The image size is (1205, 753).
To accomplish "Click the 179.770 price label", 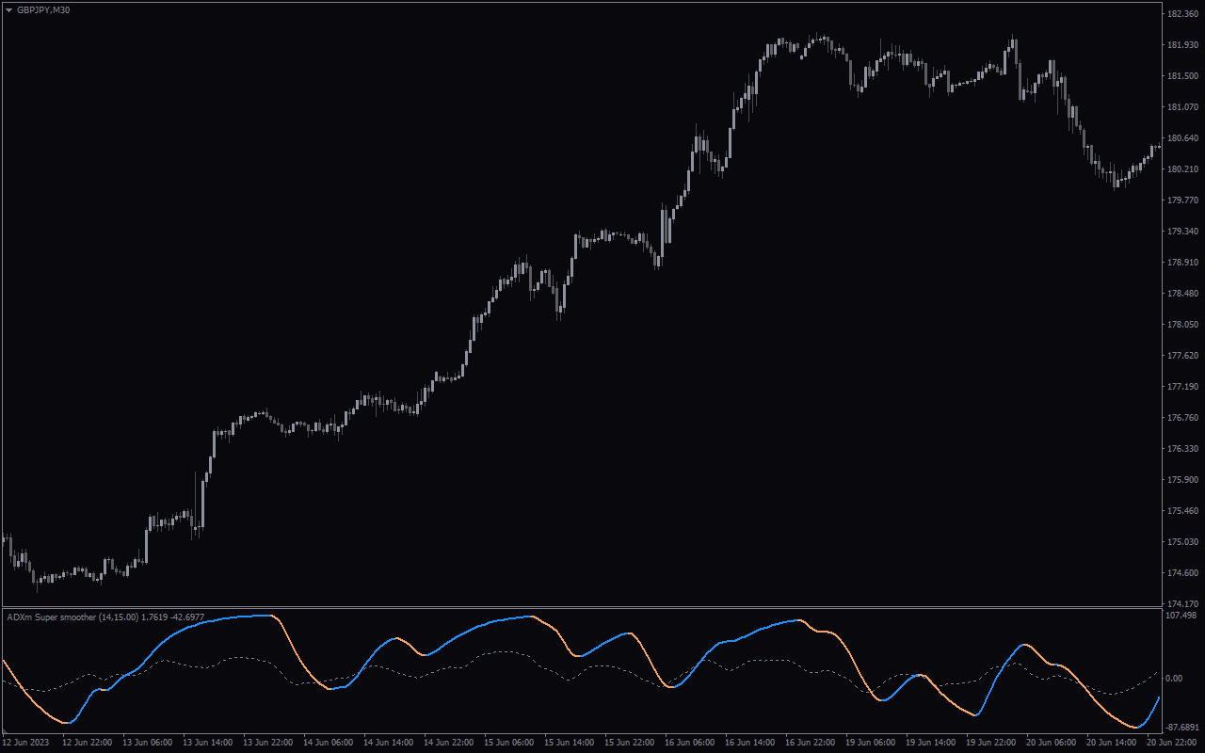I will coord(1181,200).
